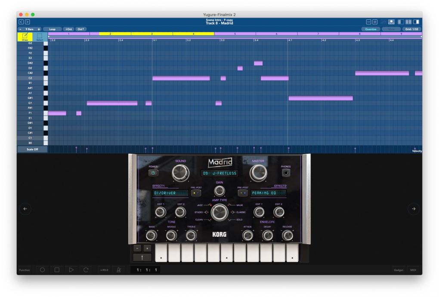Select the Studio amp type
This screenshot has height=297, width=439.
pos(198,212)
